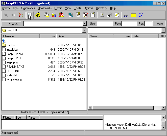The image size is (167, 136).
Task: Click the queue Filena... column header
Action: 8,118
